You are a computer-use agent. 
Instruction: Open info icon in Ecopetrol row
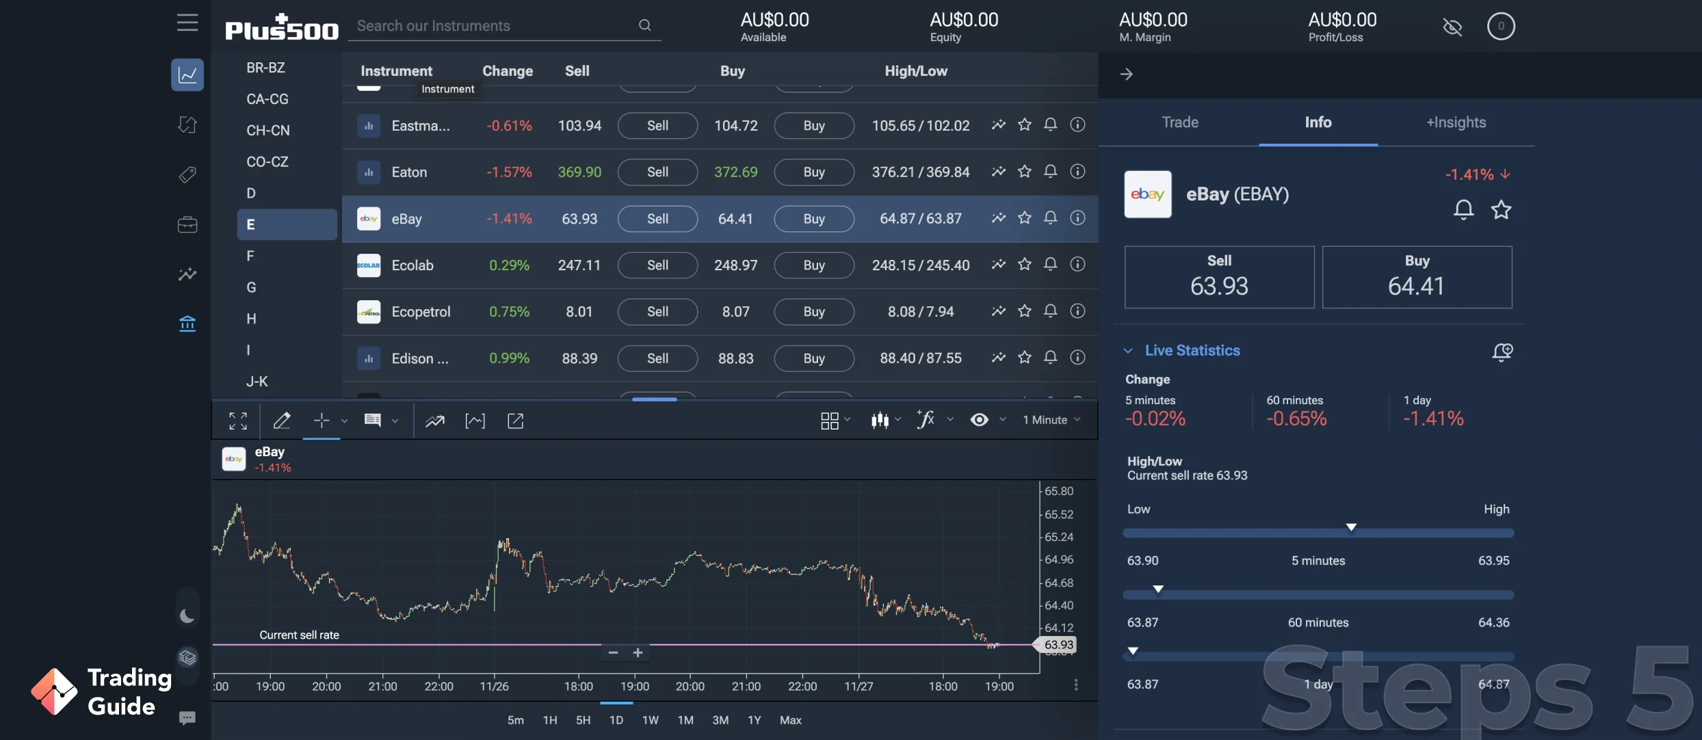(x=1077, y=311)
